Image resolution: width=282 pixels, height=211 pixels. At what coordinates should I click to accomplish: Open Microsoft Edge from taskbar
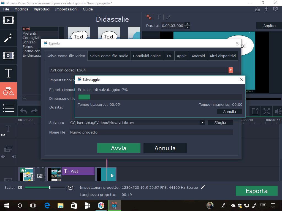click(47, 206)
